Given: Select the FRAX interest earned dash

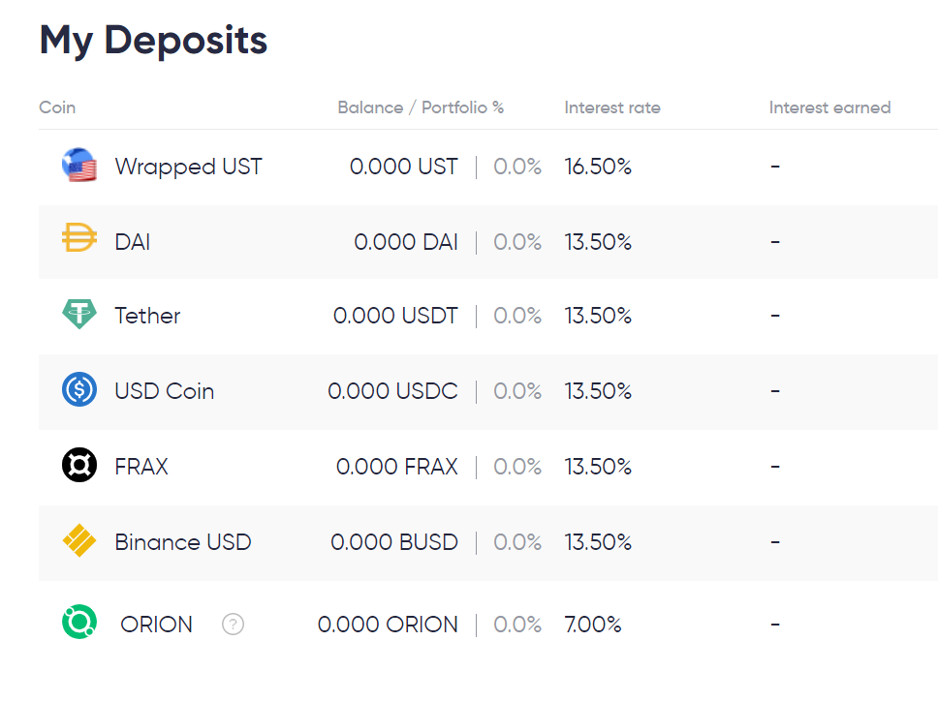Looking at the screenshot, I should [x=774, y=466].
